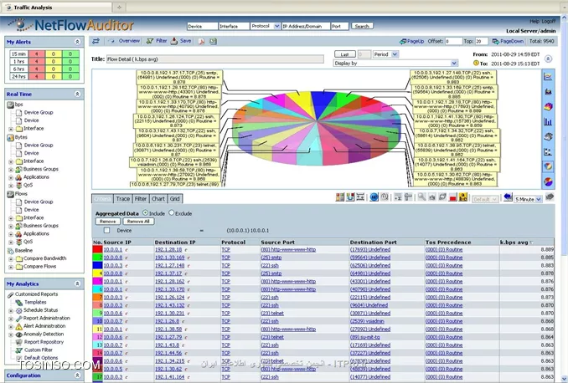Click the clock icon next to To date
568x383 pixels.
(x=476, y=64)
